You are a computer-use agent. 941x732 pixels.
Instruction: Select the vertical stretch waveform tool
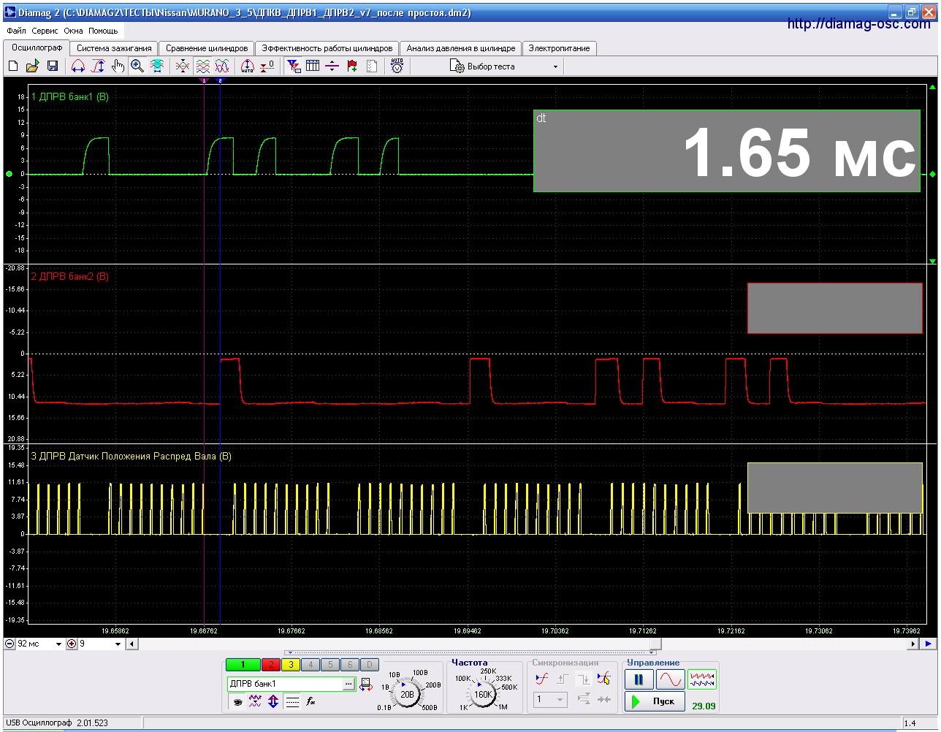click(x=98, y=66)
